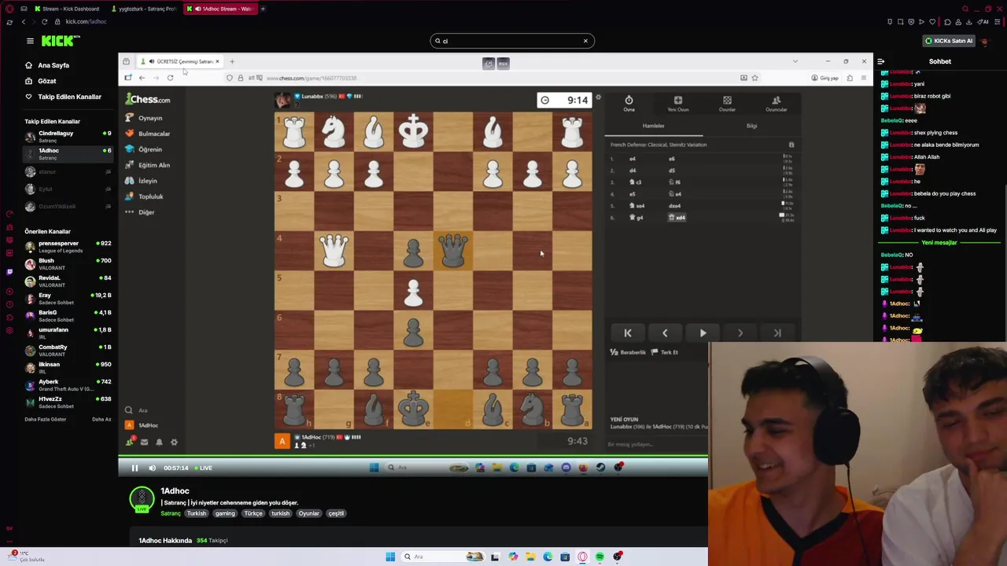Click the LIVE indicator in player

(x=204, y=468)
